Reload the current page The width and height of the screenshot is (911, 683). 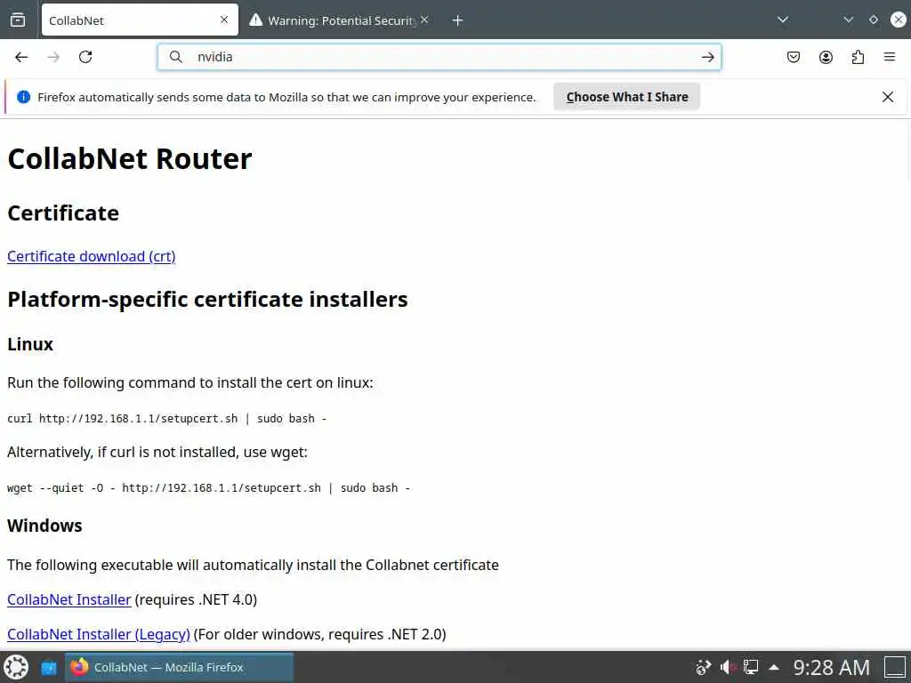coord(85,57)
